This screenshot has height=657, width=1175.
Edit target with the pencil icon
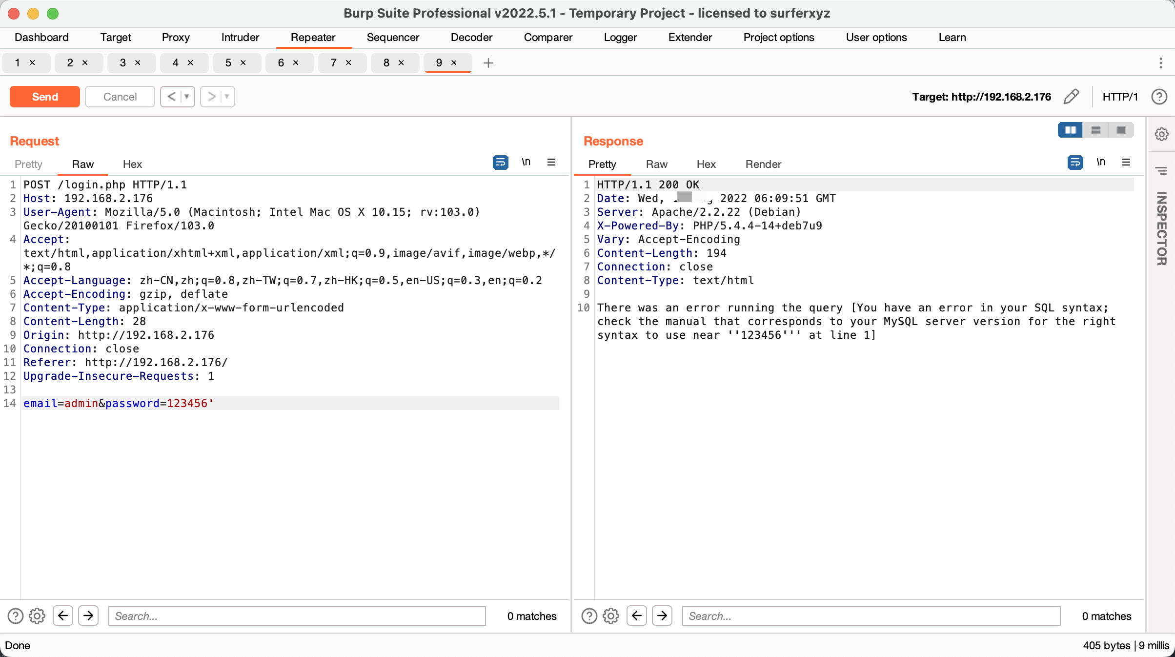click(x=1071, y=97)
